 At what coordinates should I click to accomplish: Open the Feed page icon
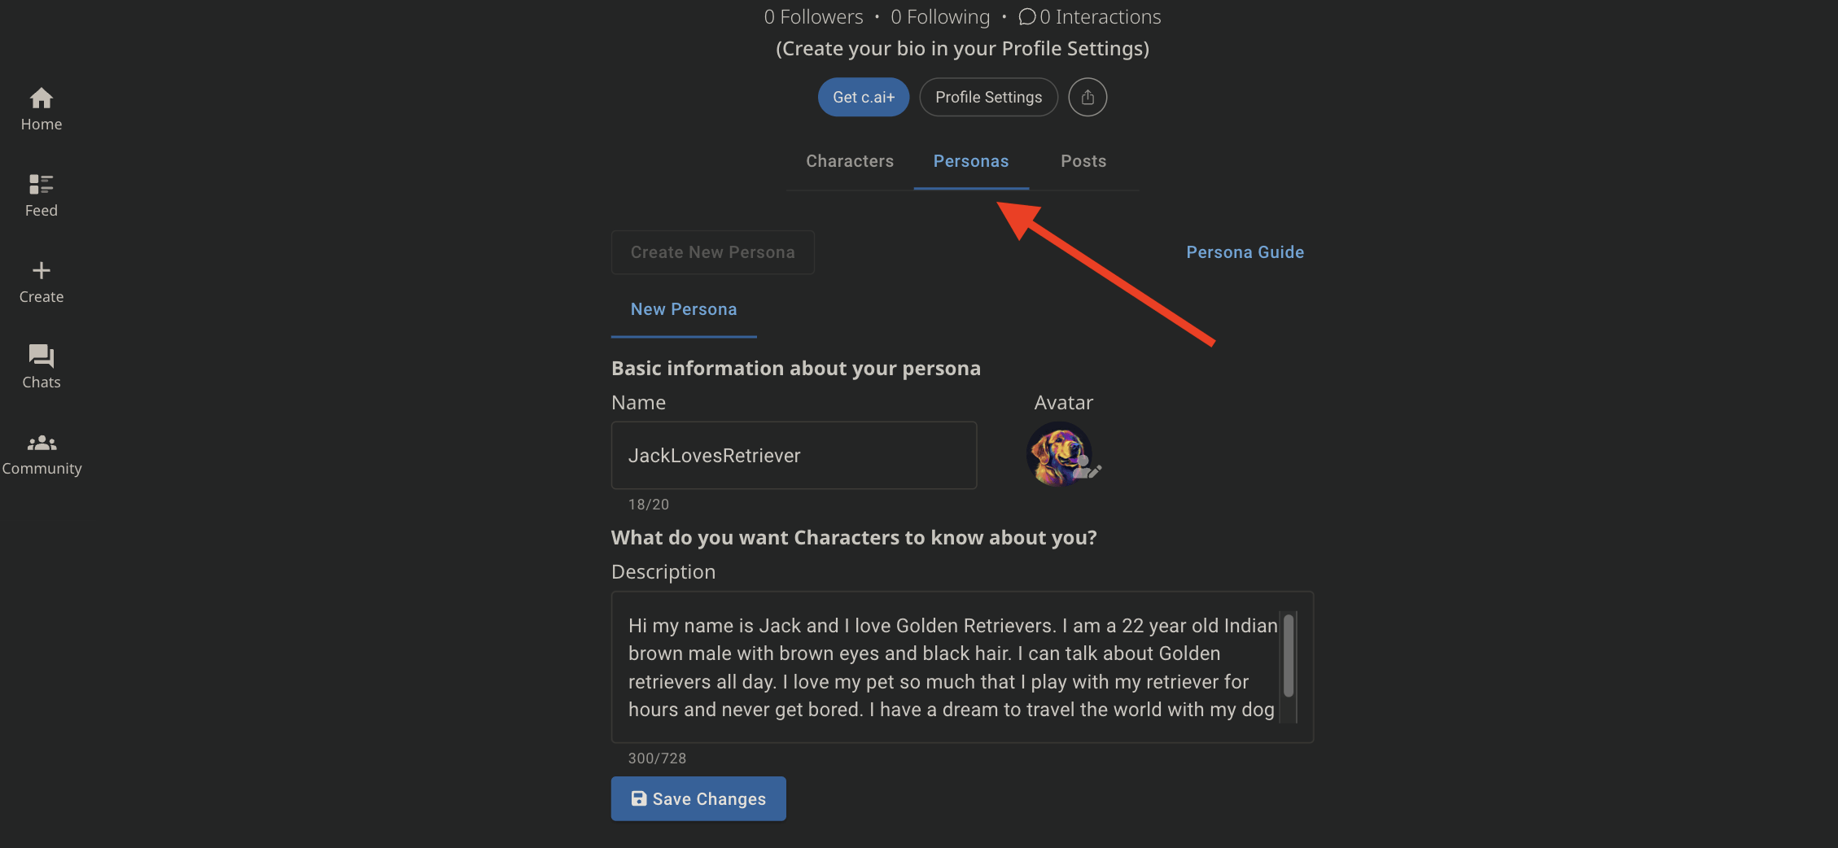42,185
